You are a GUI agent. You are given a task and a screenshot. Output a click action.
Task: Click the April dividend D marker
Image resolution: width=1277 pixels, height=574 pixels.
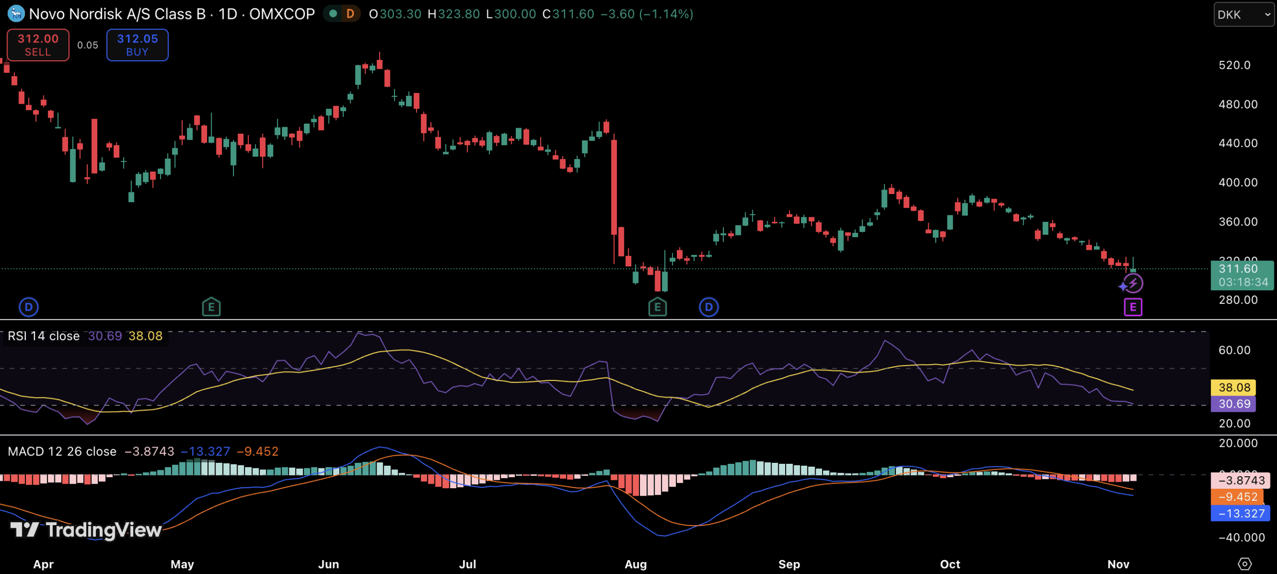pyautogui.click(x=28, y=307)
